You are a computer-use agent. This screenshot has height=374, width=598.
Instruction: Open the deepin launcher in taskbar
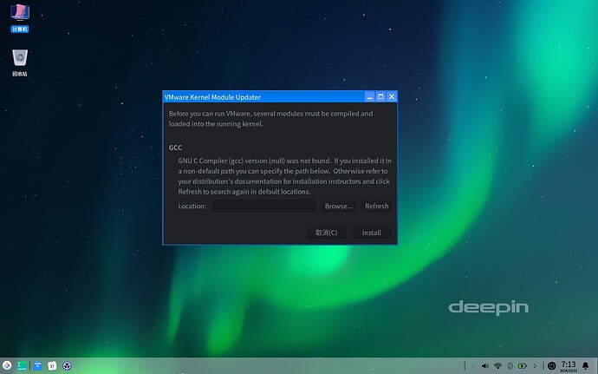point(7,366)
